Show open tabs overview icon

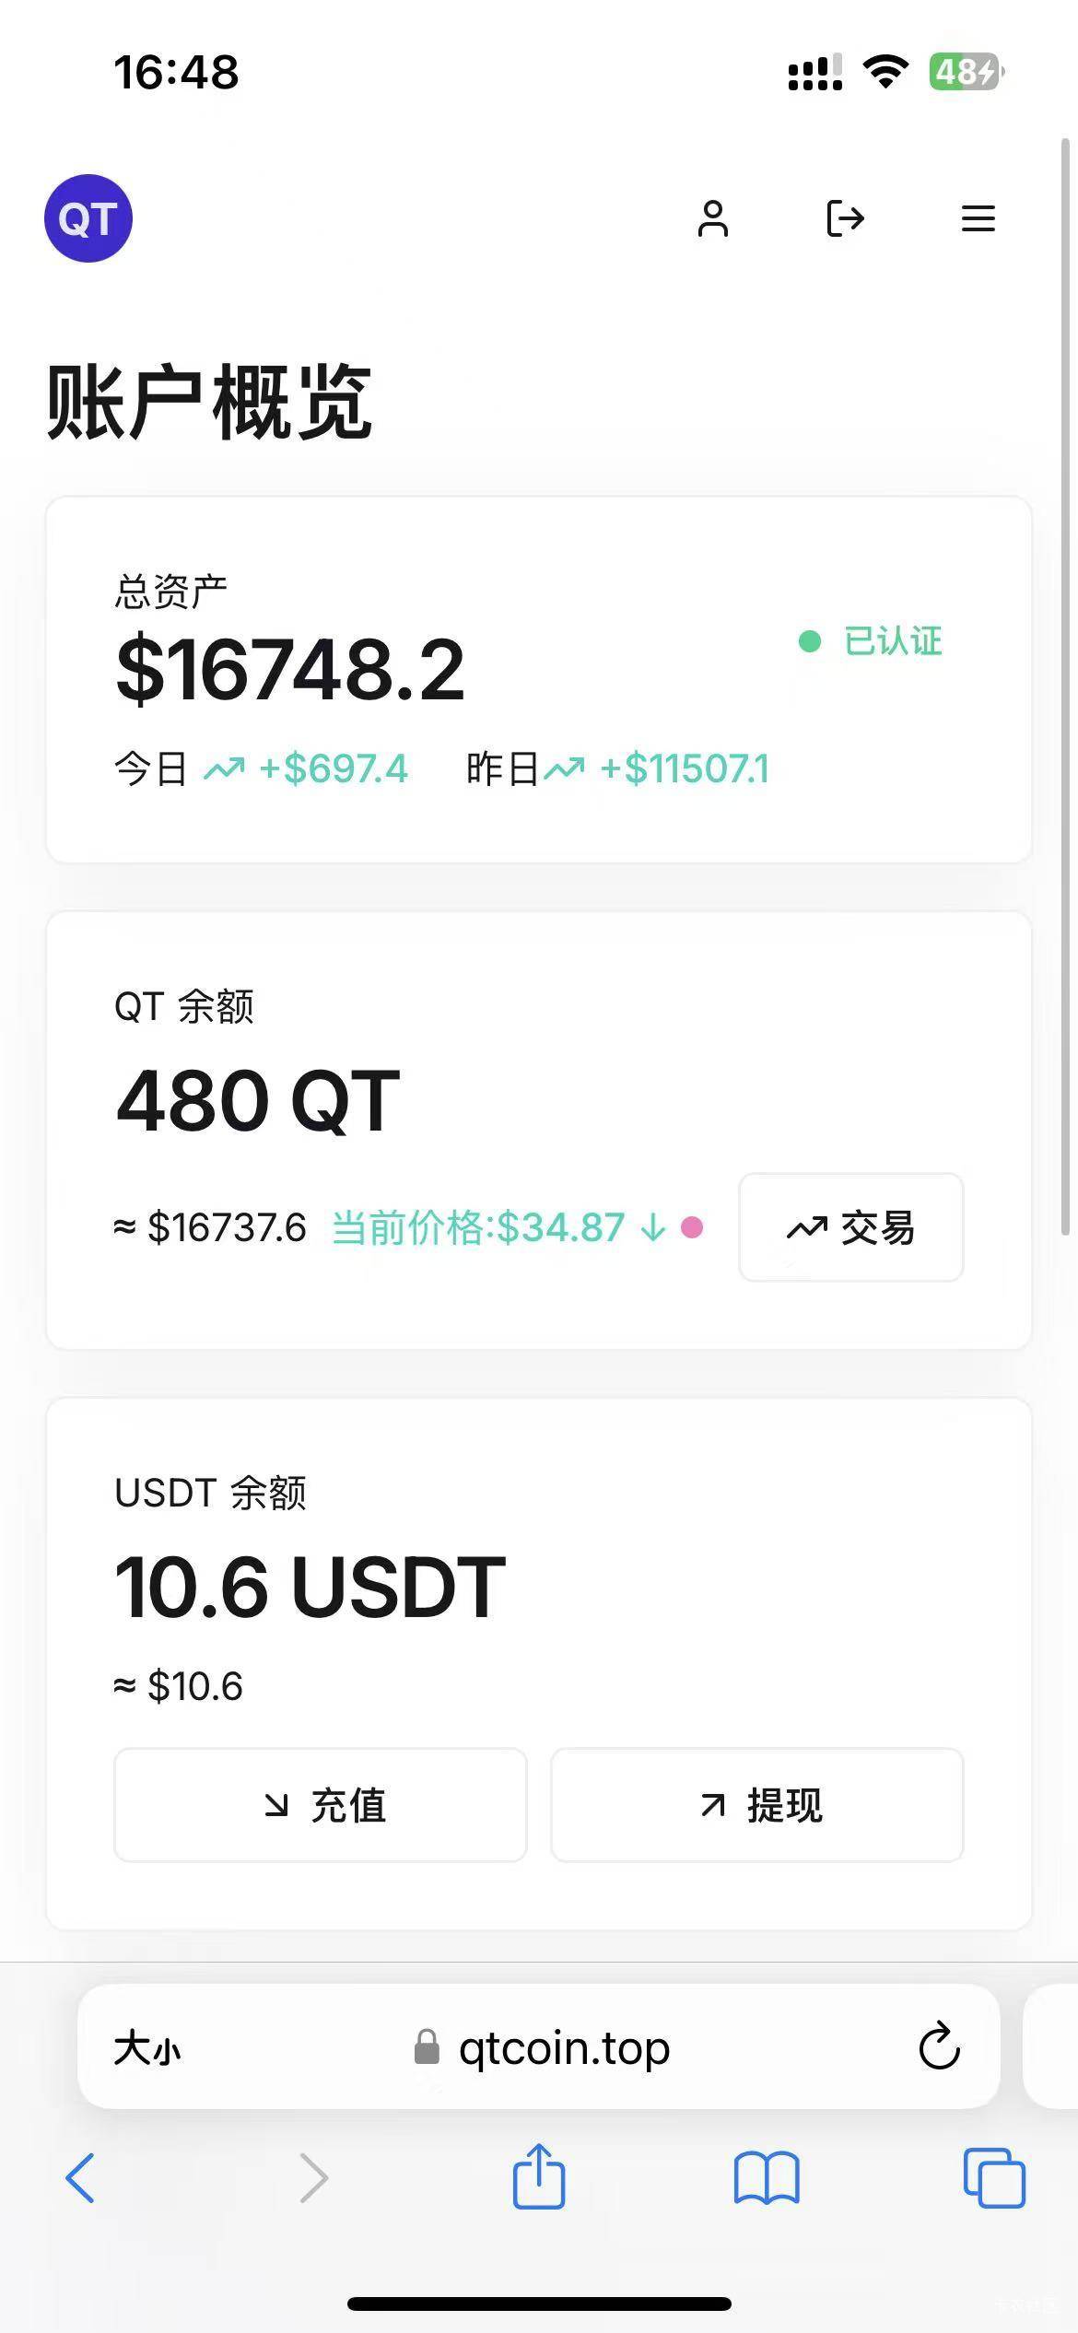994,2177
